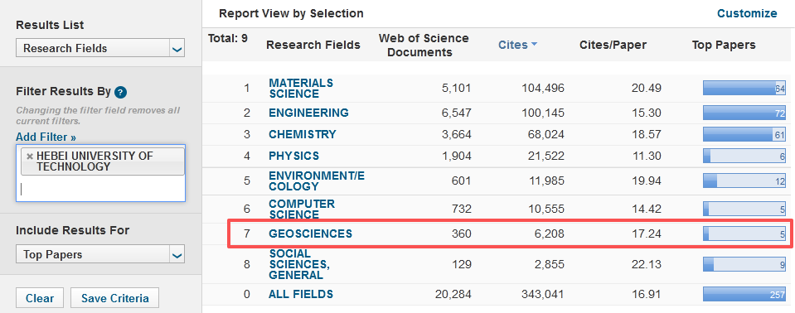Image resolution: width=795 pixels, height=313 pixels.
Task: Open the Filter Results By help icon
Action: click(120, 92)
